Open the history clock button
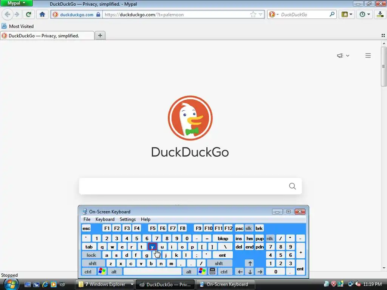387x290 pixels. [362, 14]
